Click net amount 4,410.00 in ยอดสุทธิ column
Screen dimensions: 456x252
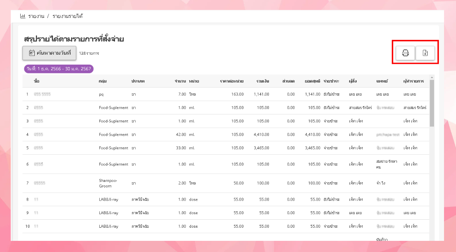click(x=313, y=135)
